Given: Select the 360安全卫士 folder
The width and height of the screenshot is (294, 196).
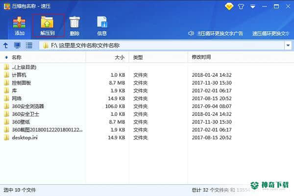Looking at the screenshot, I should (25, 114).
